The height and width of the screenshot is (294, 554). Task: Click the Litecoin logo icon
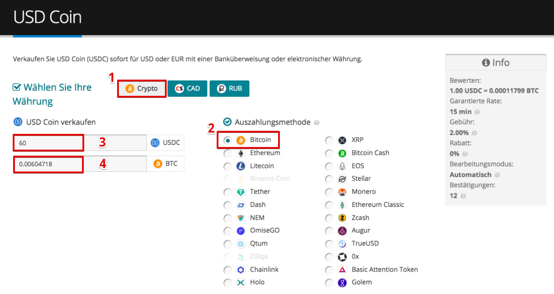click(240, 166)
